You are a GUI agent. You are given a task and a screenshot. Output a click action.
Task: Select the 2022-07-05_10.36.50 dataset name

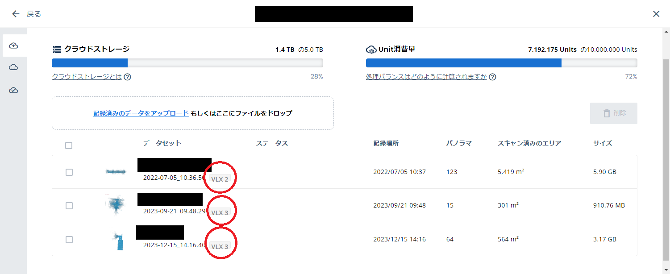pyautogui.click(x=174, y=178)
